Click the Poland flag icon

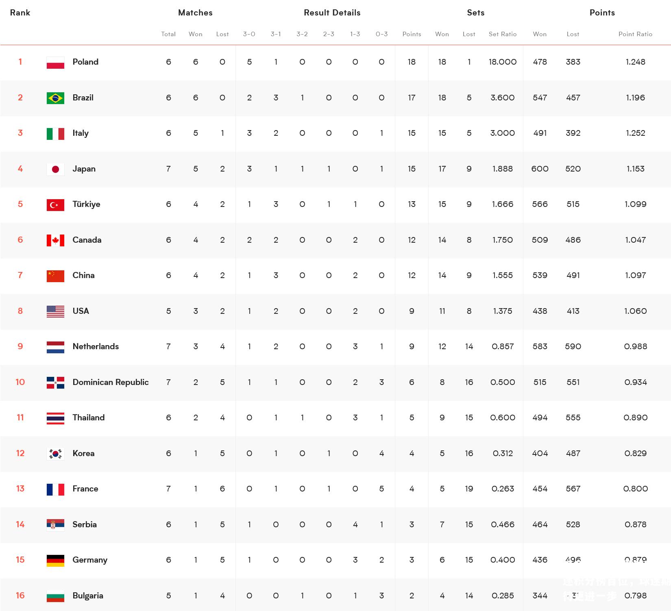[x=55, y=63]
